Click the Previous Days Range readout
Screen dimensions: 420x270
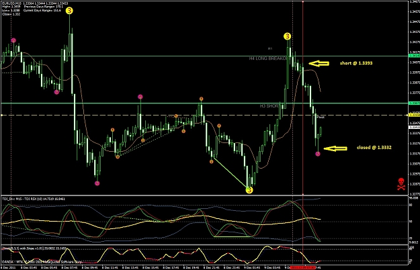pyautogui.click(x=43, y=7)
